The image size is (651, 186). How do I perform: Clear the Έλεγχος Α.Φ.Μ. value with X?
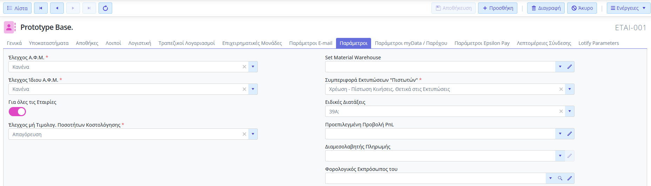coord(244,67)
